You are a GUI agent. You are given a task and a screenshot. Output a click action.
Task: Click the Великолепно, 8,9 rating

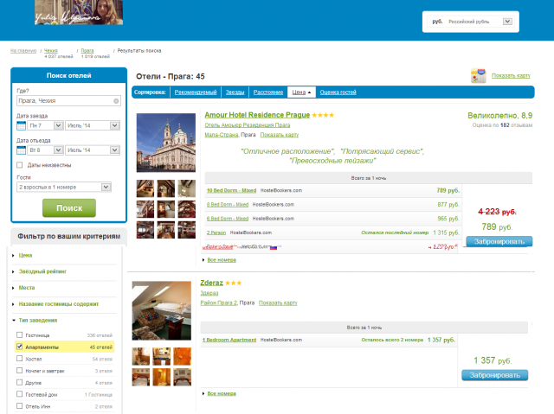click(x=500, y=116)
